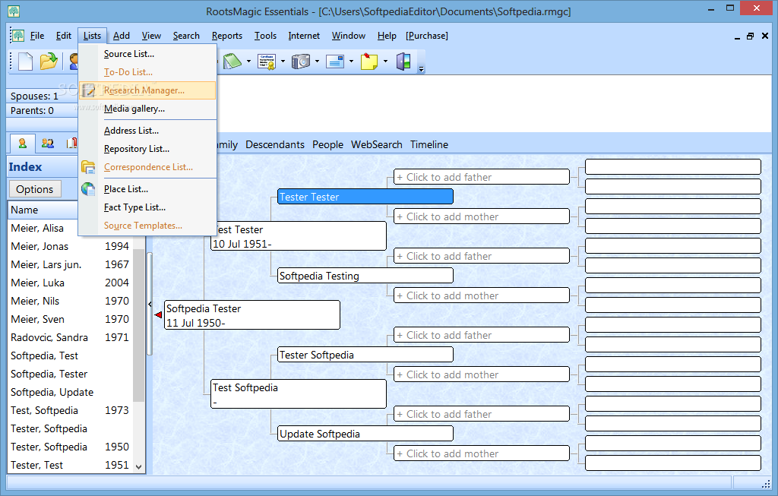This screenshot has height=496, width=778.
Task: Select the Update Softpedia pedigree box
Action: [365, 434]
